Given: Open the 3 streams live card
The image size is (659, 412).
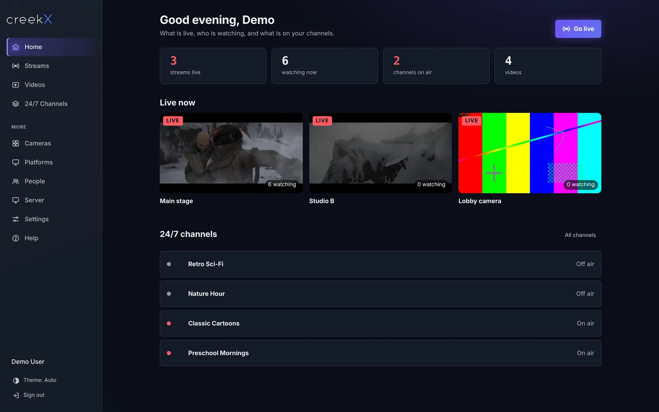Looking at the screenshot, I should tap(213, 66).
